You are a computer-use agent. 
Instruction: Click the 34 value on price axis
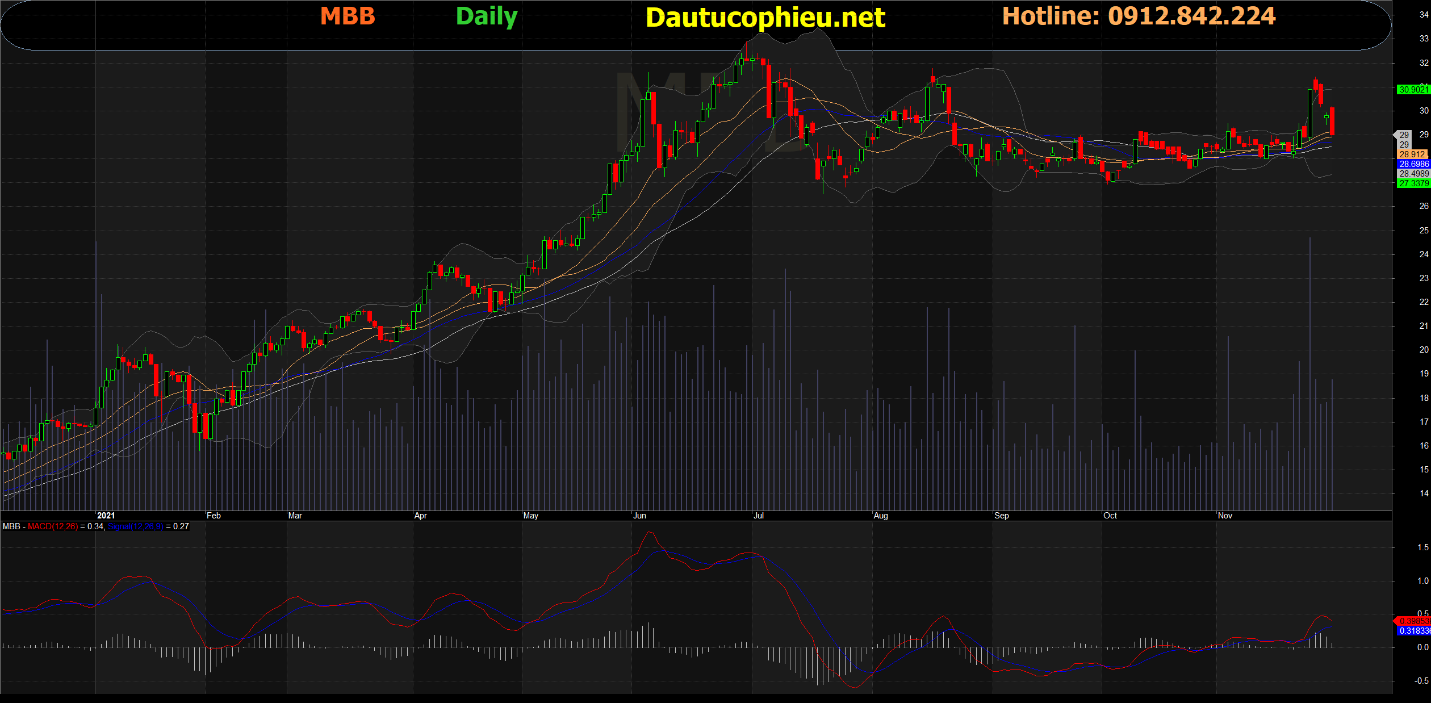tap(1424, 15)
